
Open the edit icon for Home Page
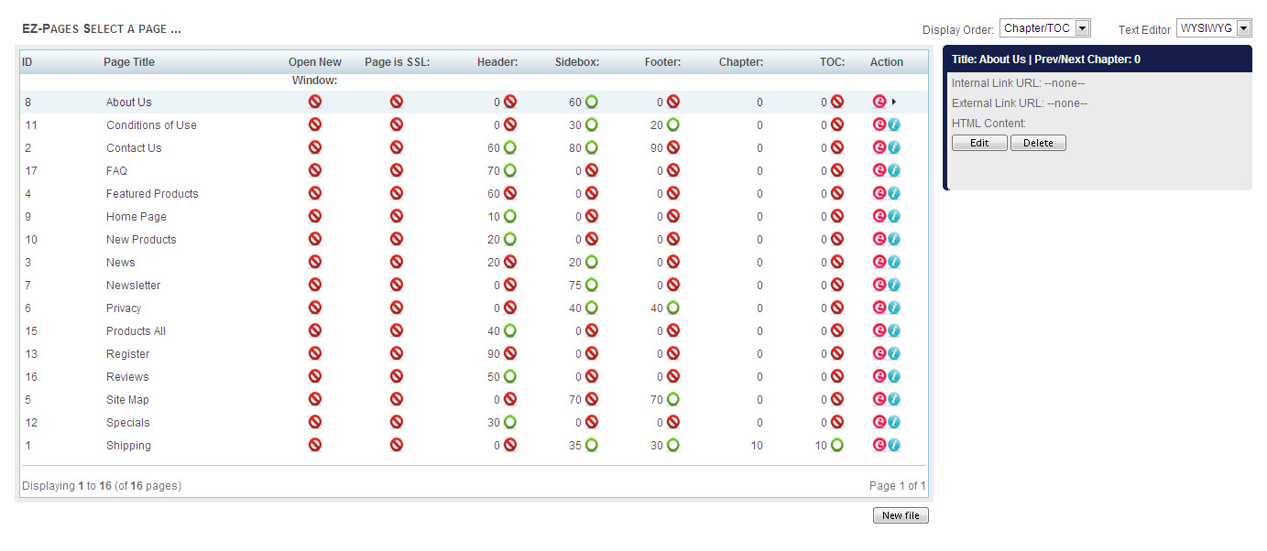coord(879,216)
